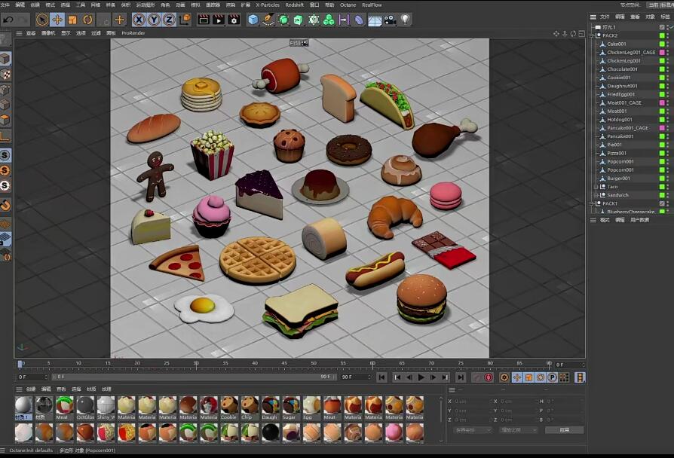This screenshot has width=674, height=458.
Task: Click the Undo arrow icon
Action: point(8,20)
